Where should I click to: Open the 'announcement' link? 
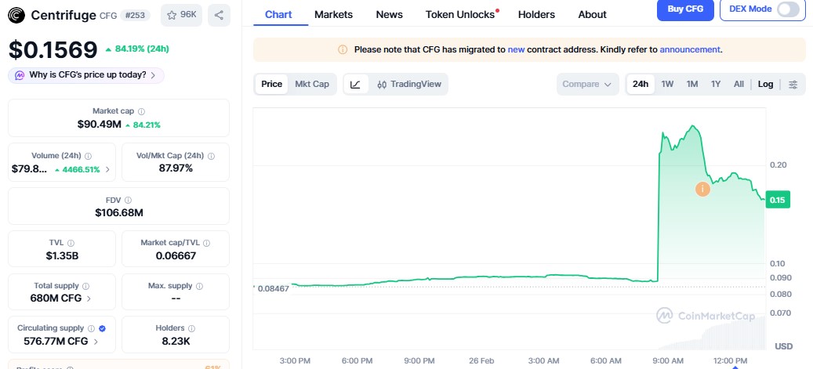tap(690, 50)
